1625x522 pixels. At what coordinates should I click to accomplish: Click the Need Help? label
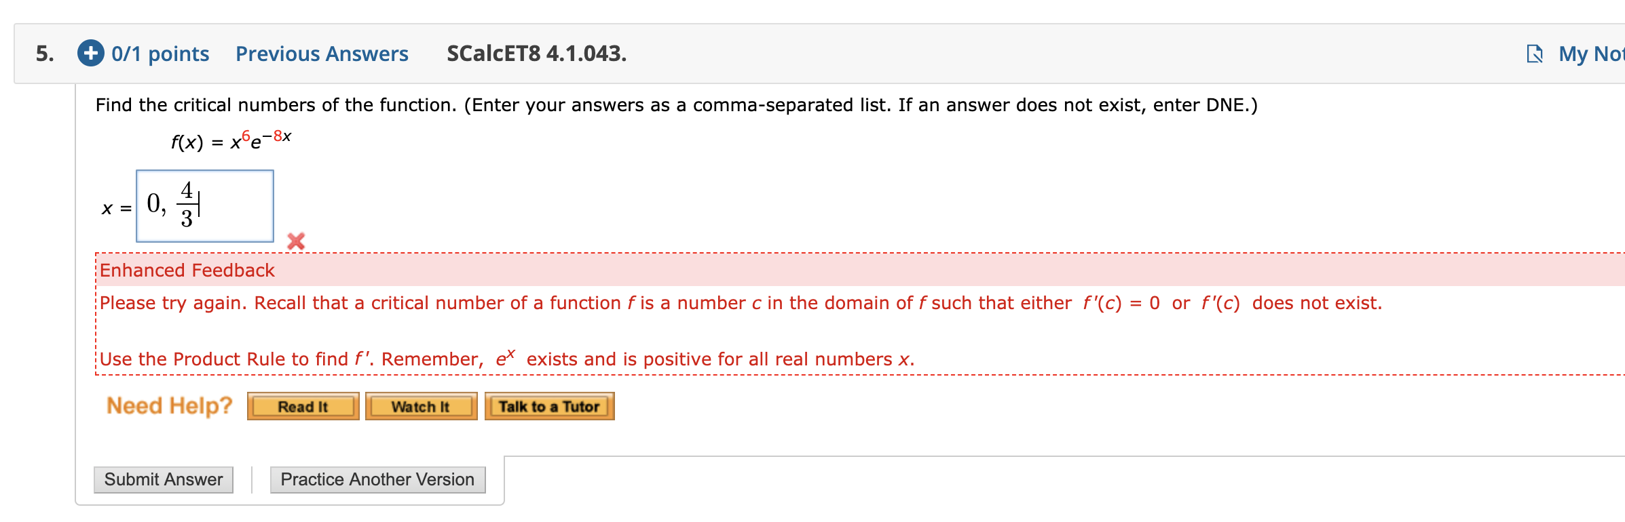point(169,405)
